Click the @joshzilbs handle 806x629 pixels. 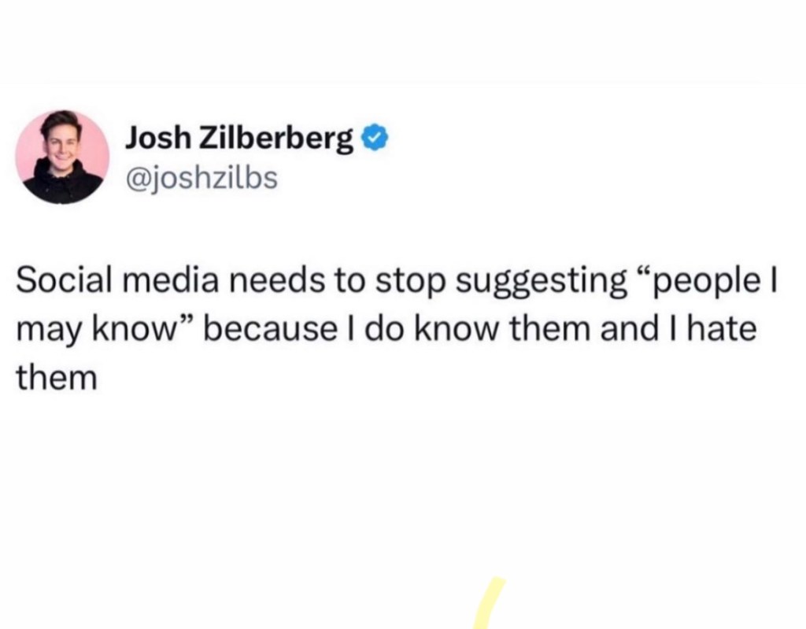click(201, 179)
